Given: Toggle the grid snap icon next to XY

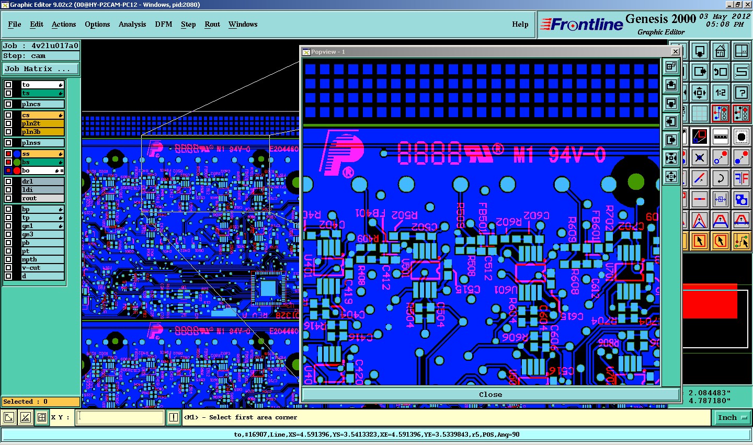Looking at the screenshot, I should pyautogui.click(x=41, y=417).
